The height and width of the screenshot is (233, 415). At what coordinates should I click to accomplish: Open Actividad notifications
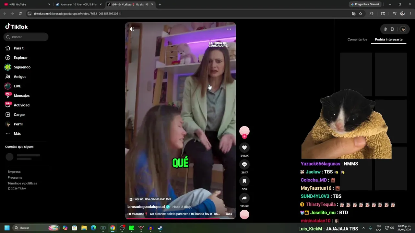pos(22,105)
